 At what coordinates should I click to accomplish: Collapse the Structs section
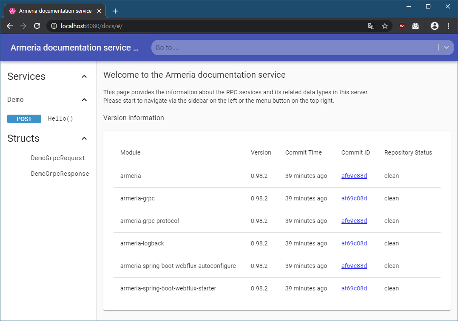point(84,138)
